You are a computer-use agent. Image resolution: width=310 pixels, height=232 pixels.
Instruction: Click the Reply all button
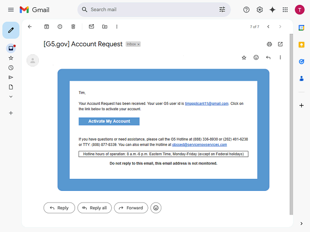point(94,208)
